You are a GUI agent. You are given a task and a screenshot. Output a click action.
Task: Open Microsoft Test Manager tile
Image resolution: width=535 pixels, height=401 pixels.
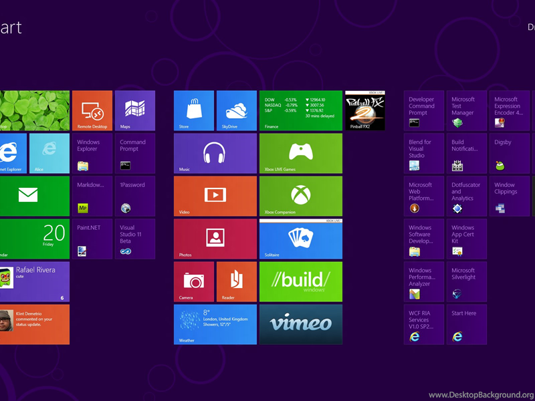click(x=467, y=110)
